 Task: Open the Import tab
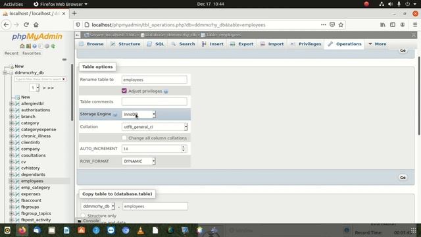click(272, 44)
